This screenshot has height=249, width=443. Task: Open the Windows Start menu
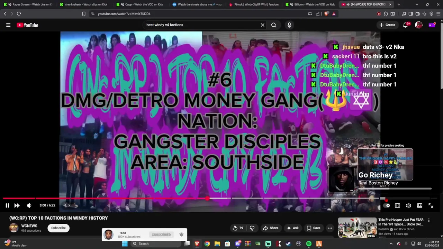[x=125, y=243]
